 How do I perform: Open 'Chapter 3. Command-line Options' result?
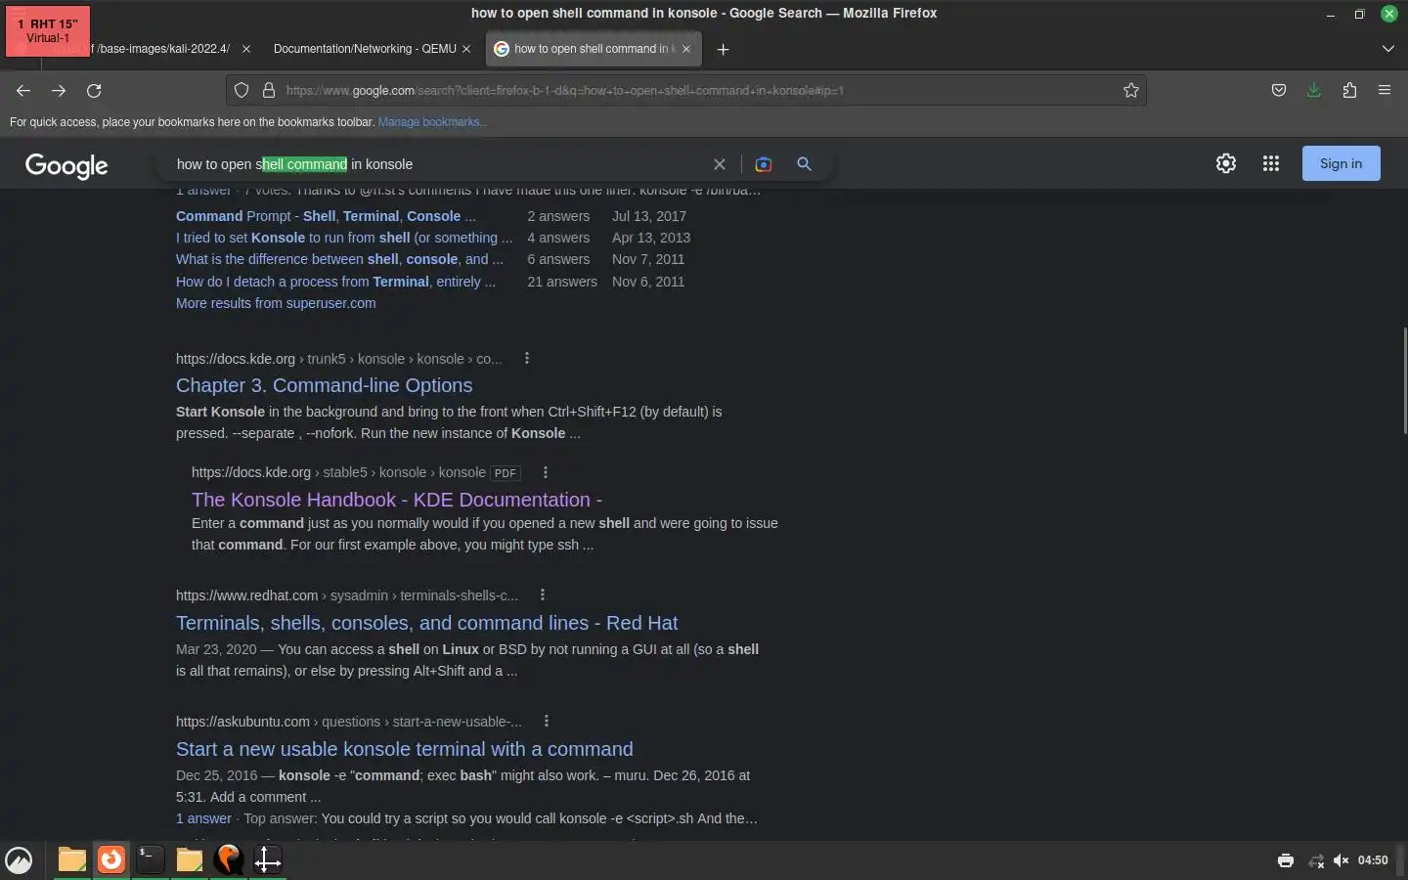tap(324, 385)
